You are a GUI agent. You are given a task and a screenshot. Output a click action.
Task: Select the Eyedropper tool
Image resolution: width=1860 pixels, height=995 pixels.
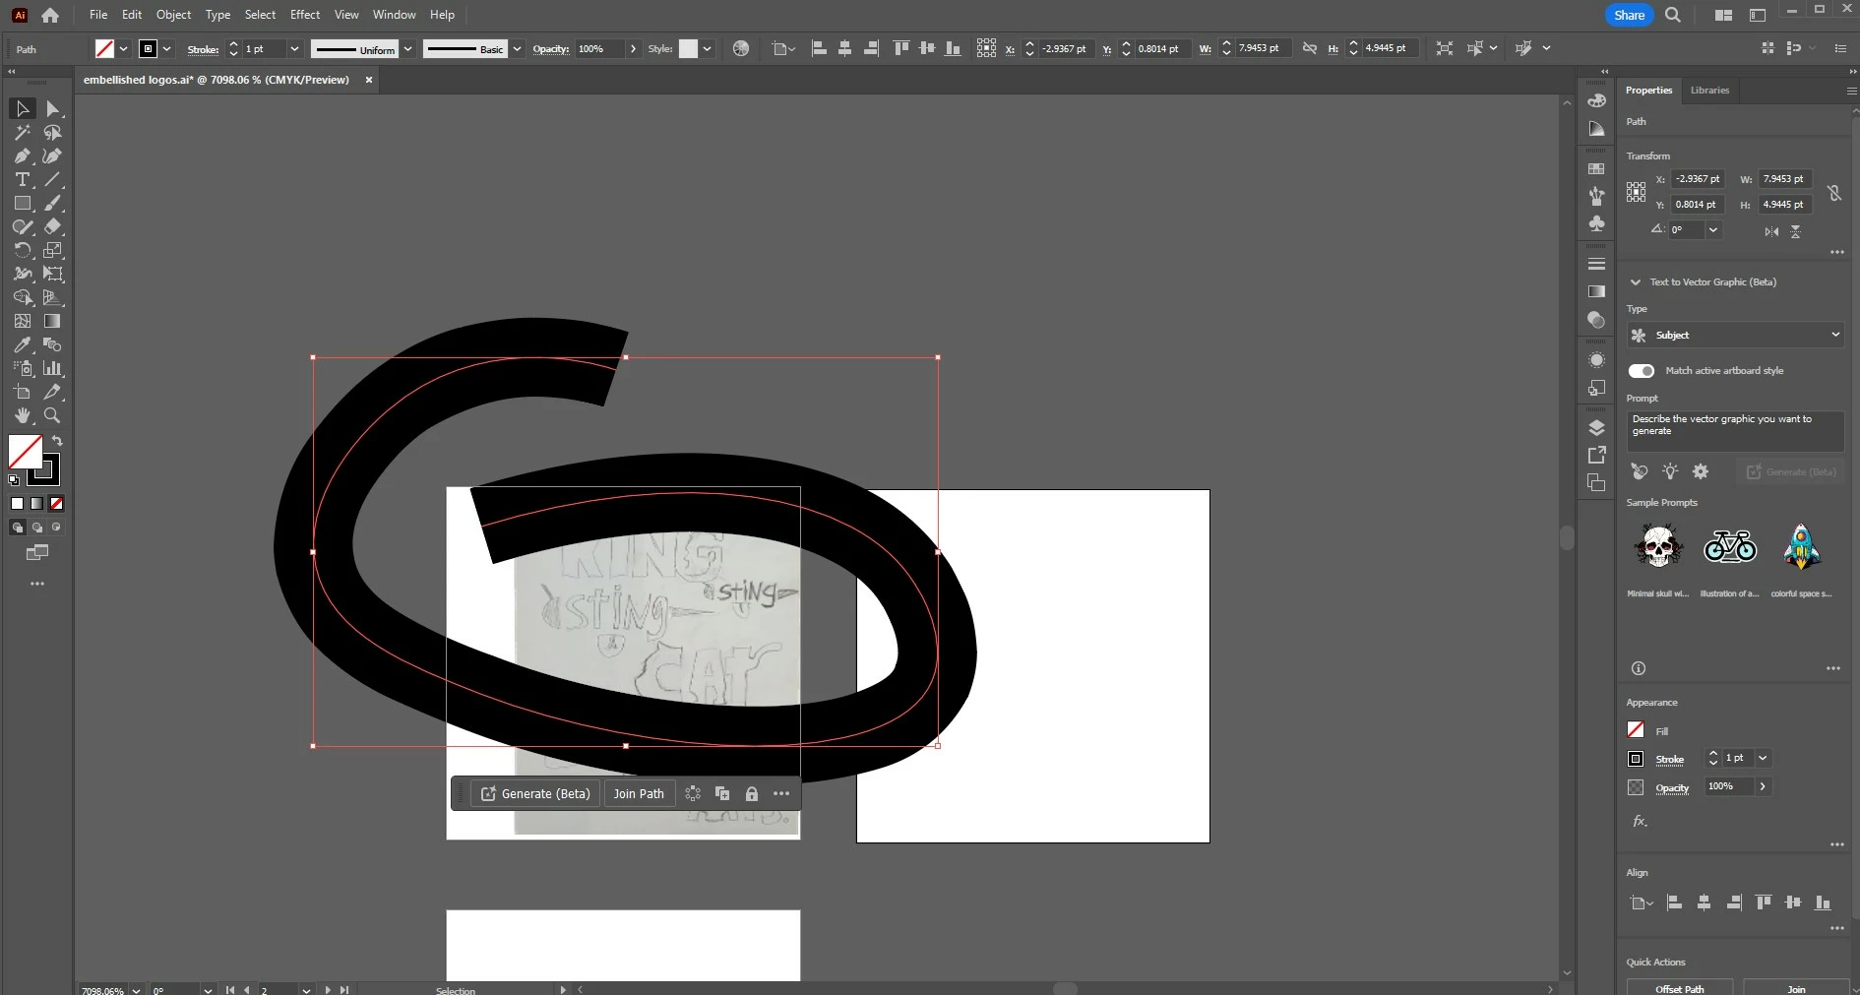(x=23, y=344)
